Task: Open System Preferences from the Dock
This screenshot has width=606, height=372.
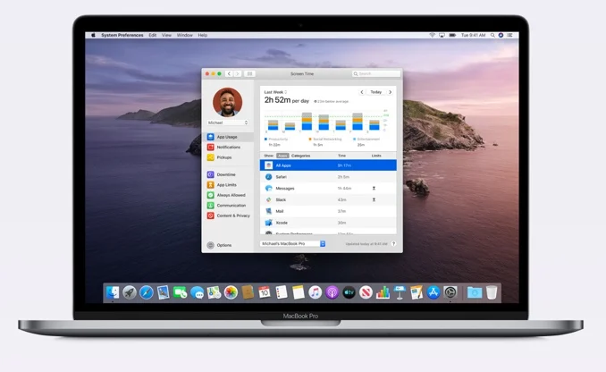Action: [450, 292]
